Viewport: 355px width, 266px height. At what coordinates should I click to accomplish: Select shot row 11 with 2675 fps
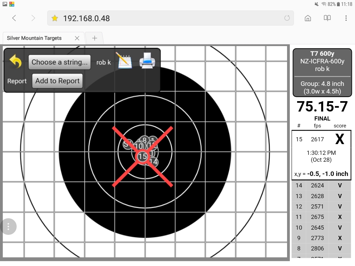[321, 217]
